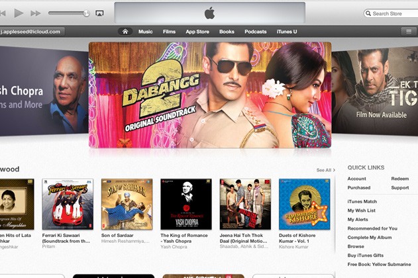Switch to the Music tab
The width and height of the screenshot is (418, 278).
pos(145,31)
